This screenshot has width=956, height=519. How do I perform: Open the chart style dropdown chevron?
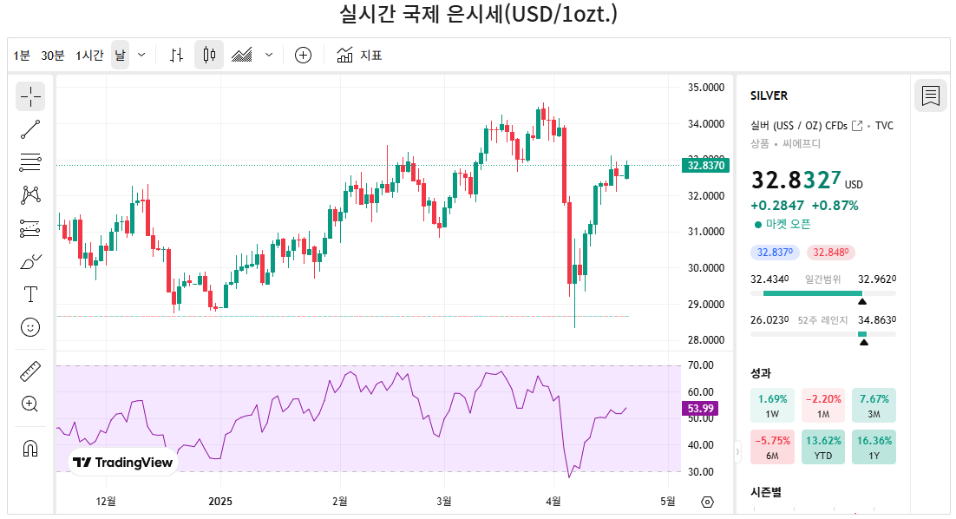point(268,54)
